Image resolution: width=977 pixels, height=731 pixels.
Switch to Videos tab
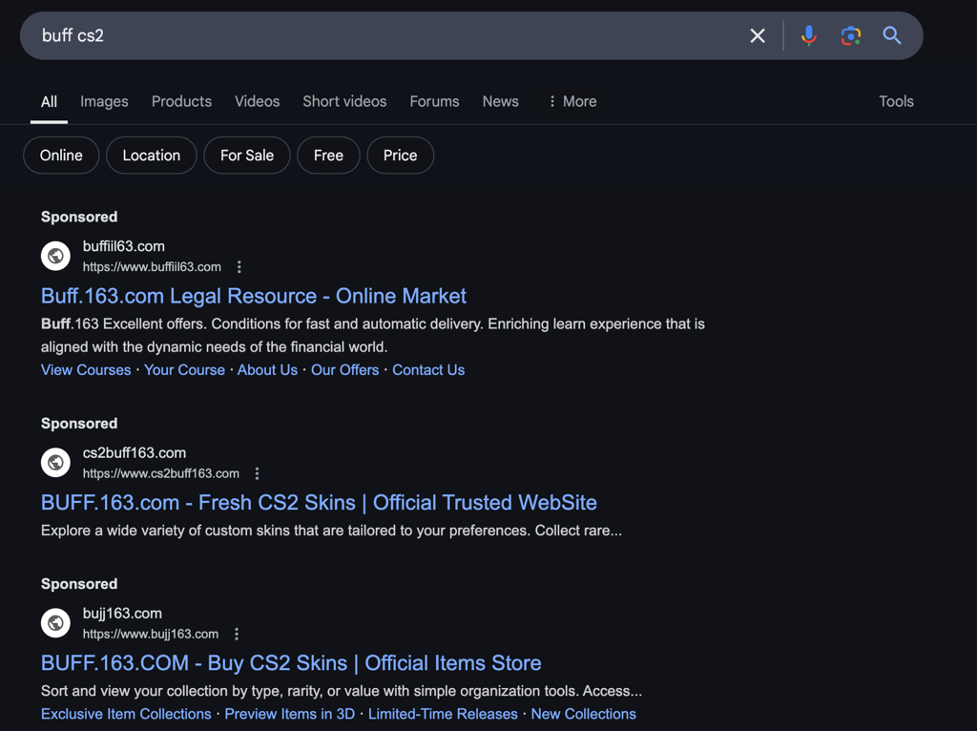point(257,101)
